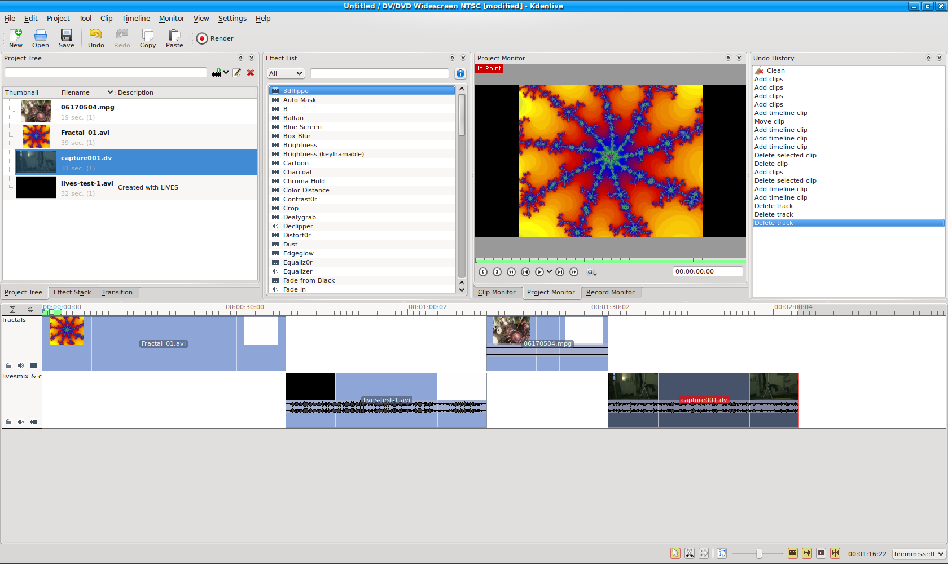Click the Effect List scroll down arrow
Screen dimensions: 948x564
click(x=462, y=290)
